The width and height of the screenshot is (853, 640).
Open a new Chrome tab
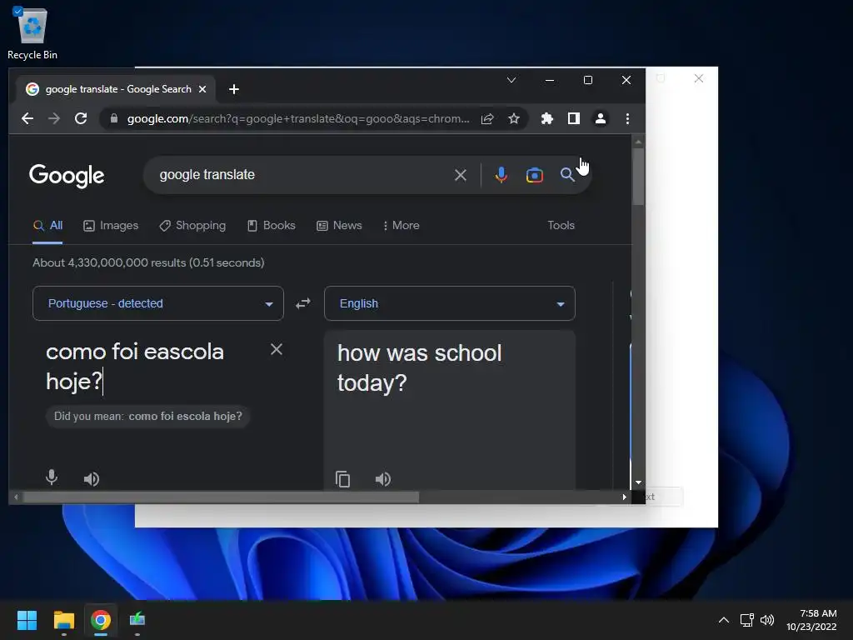point(234,89)
